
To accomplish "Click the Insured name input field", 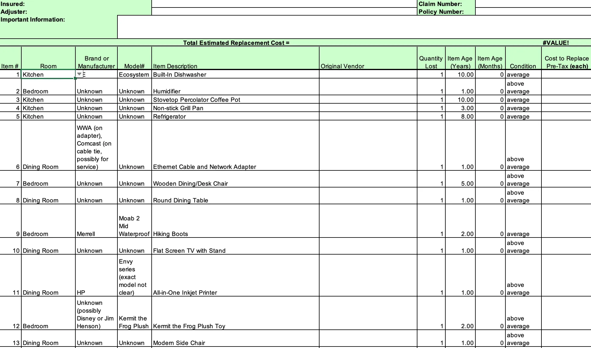I will [284, 4].
